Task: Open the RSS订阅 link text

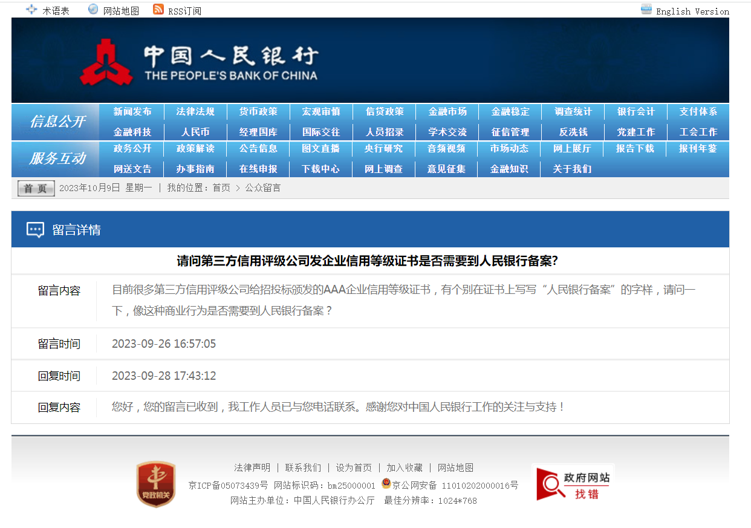Action: coord(184,11)
